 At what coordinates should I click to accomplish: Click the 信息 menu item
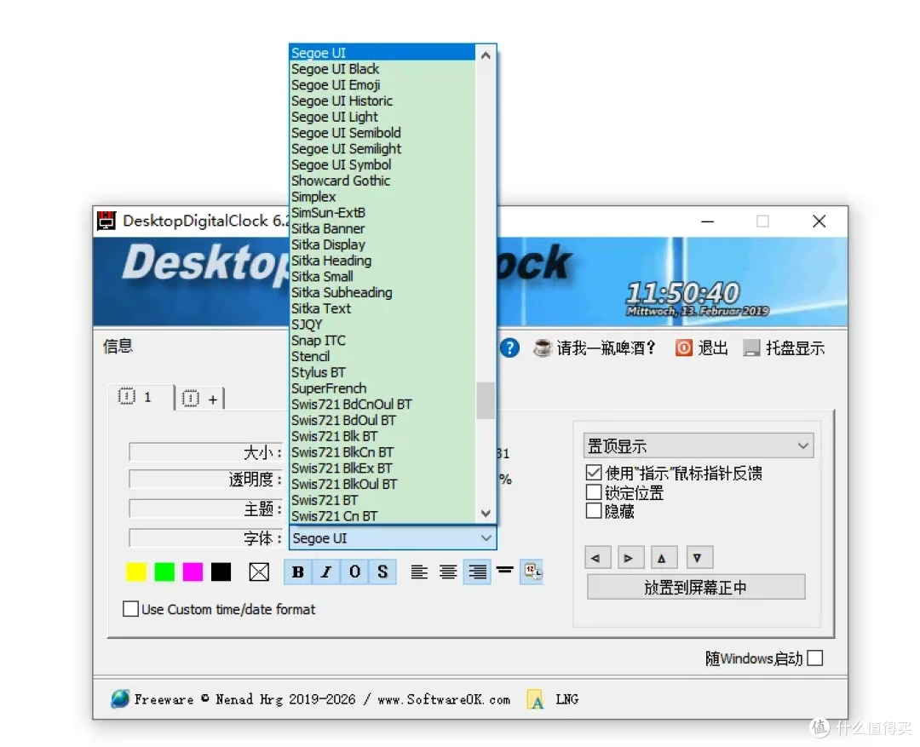pos(118,346)
